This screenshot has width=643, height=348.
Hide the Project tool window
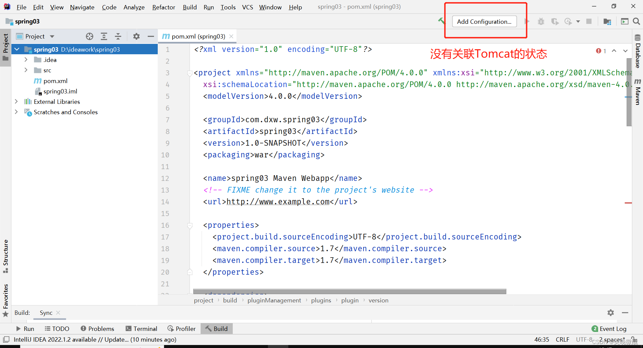(151, 36)
